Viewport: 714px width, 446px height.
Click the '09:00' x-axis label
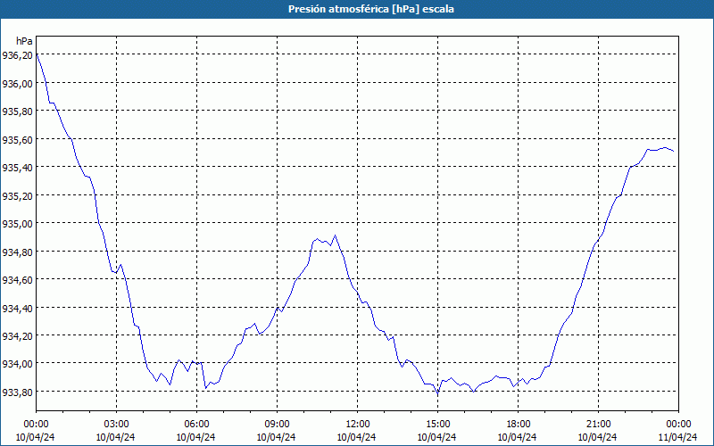(x=277, y=425)
